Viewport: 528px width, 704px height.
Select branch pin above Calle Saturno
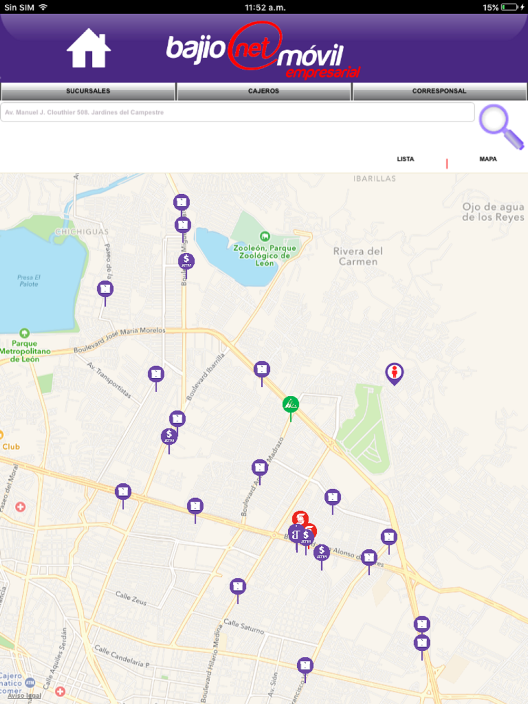point(238,586)
